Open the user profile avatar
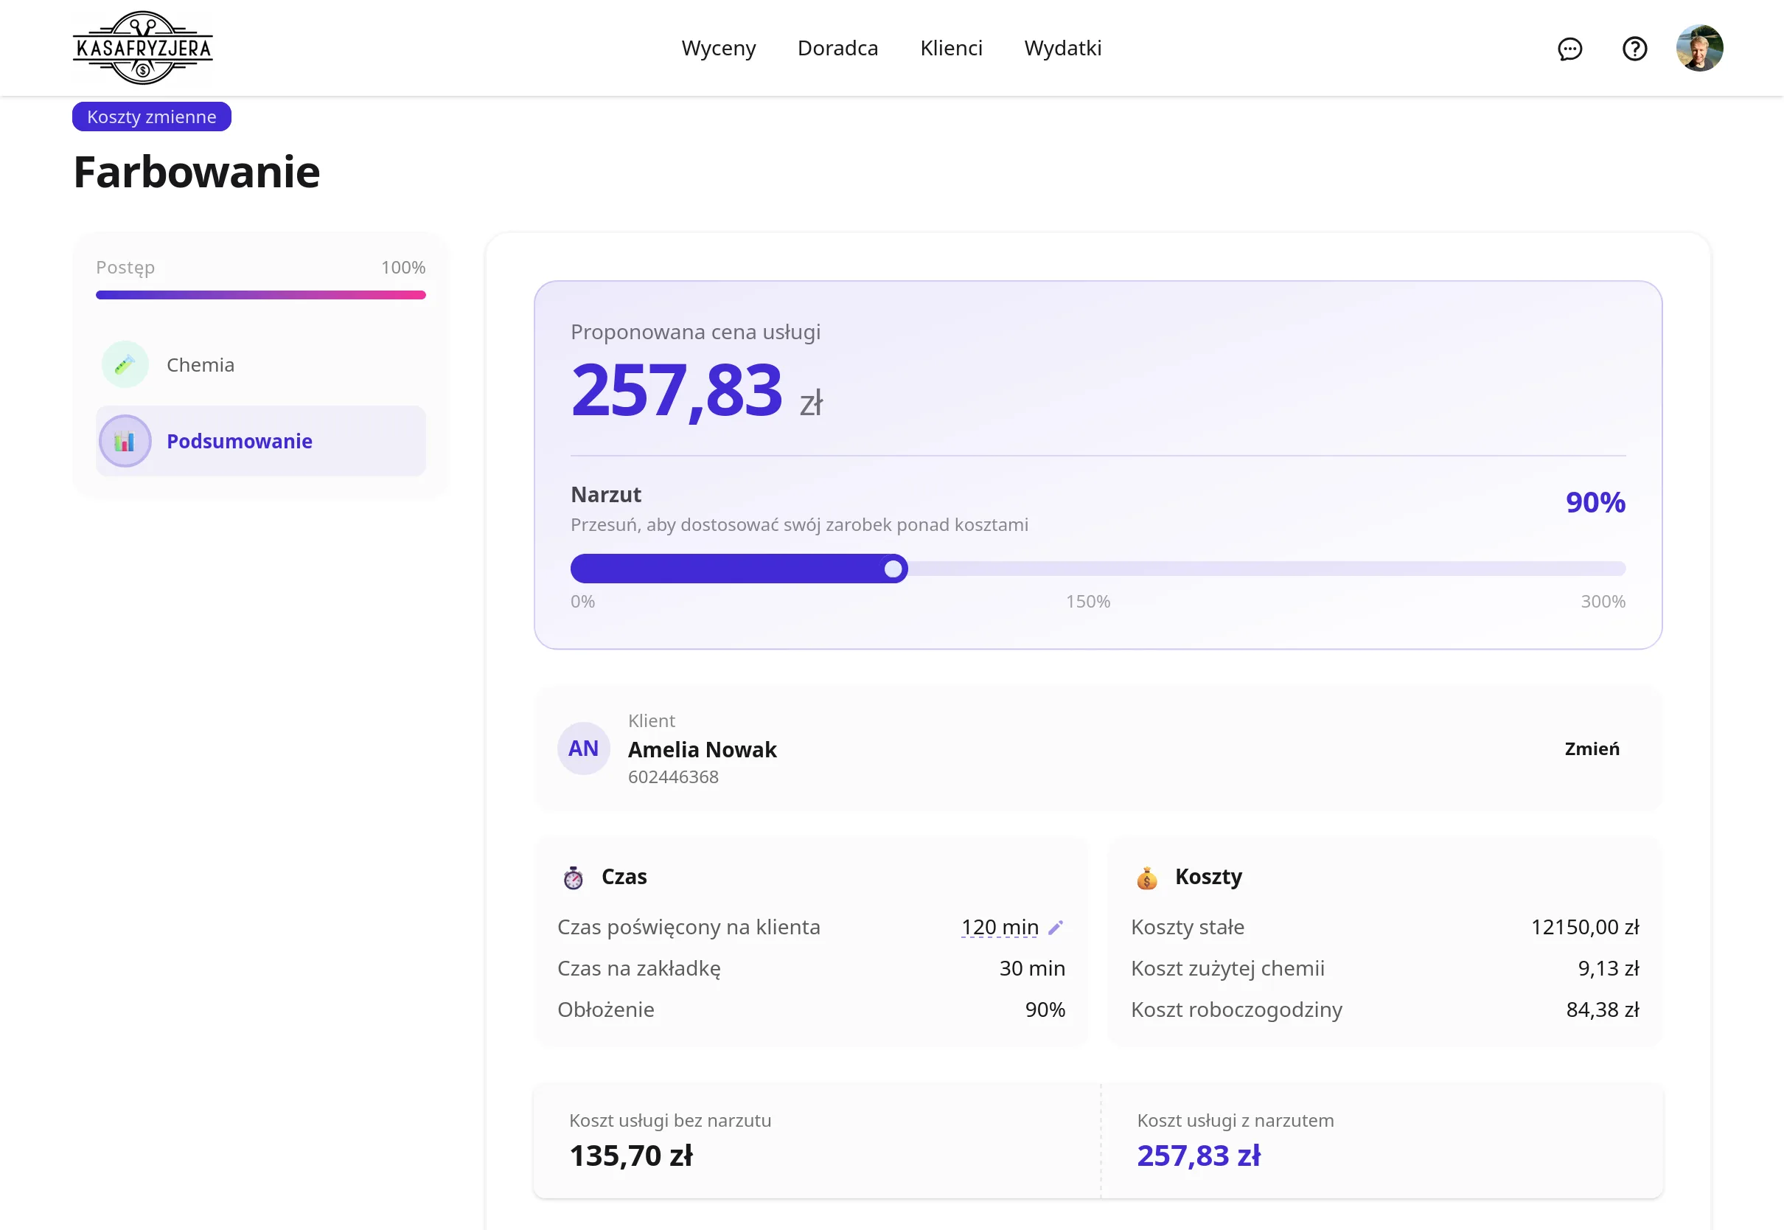The width and height of the screenshot is (1784, 1230). pyautogui.click(x=1698, y=48)
